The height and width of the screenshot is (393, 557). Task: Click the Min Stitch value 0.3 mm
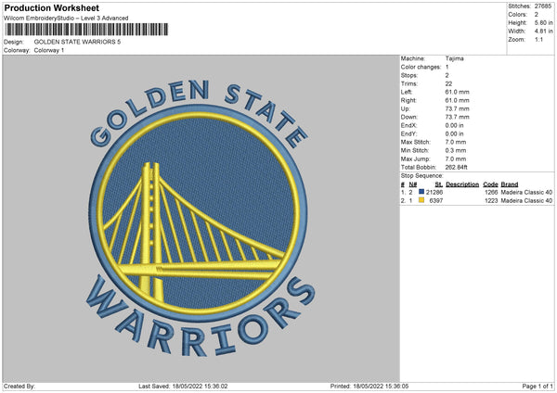pos(456,151)
